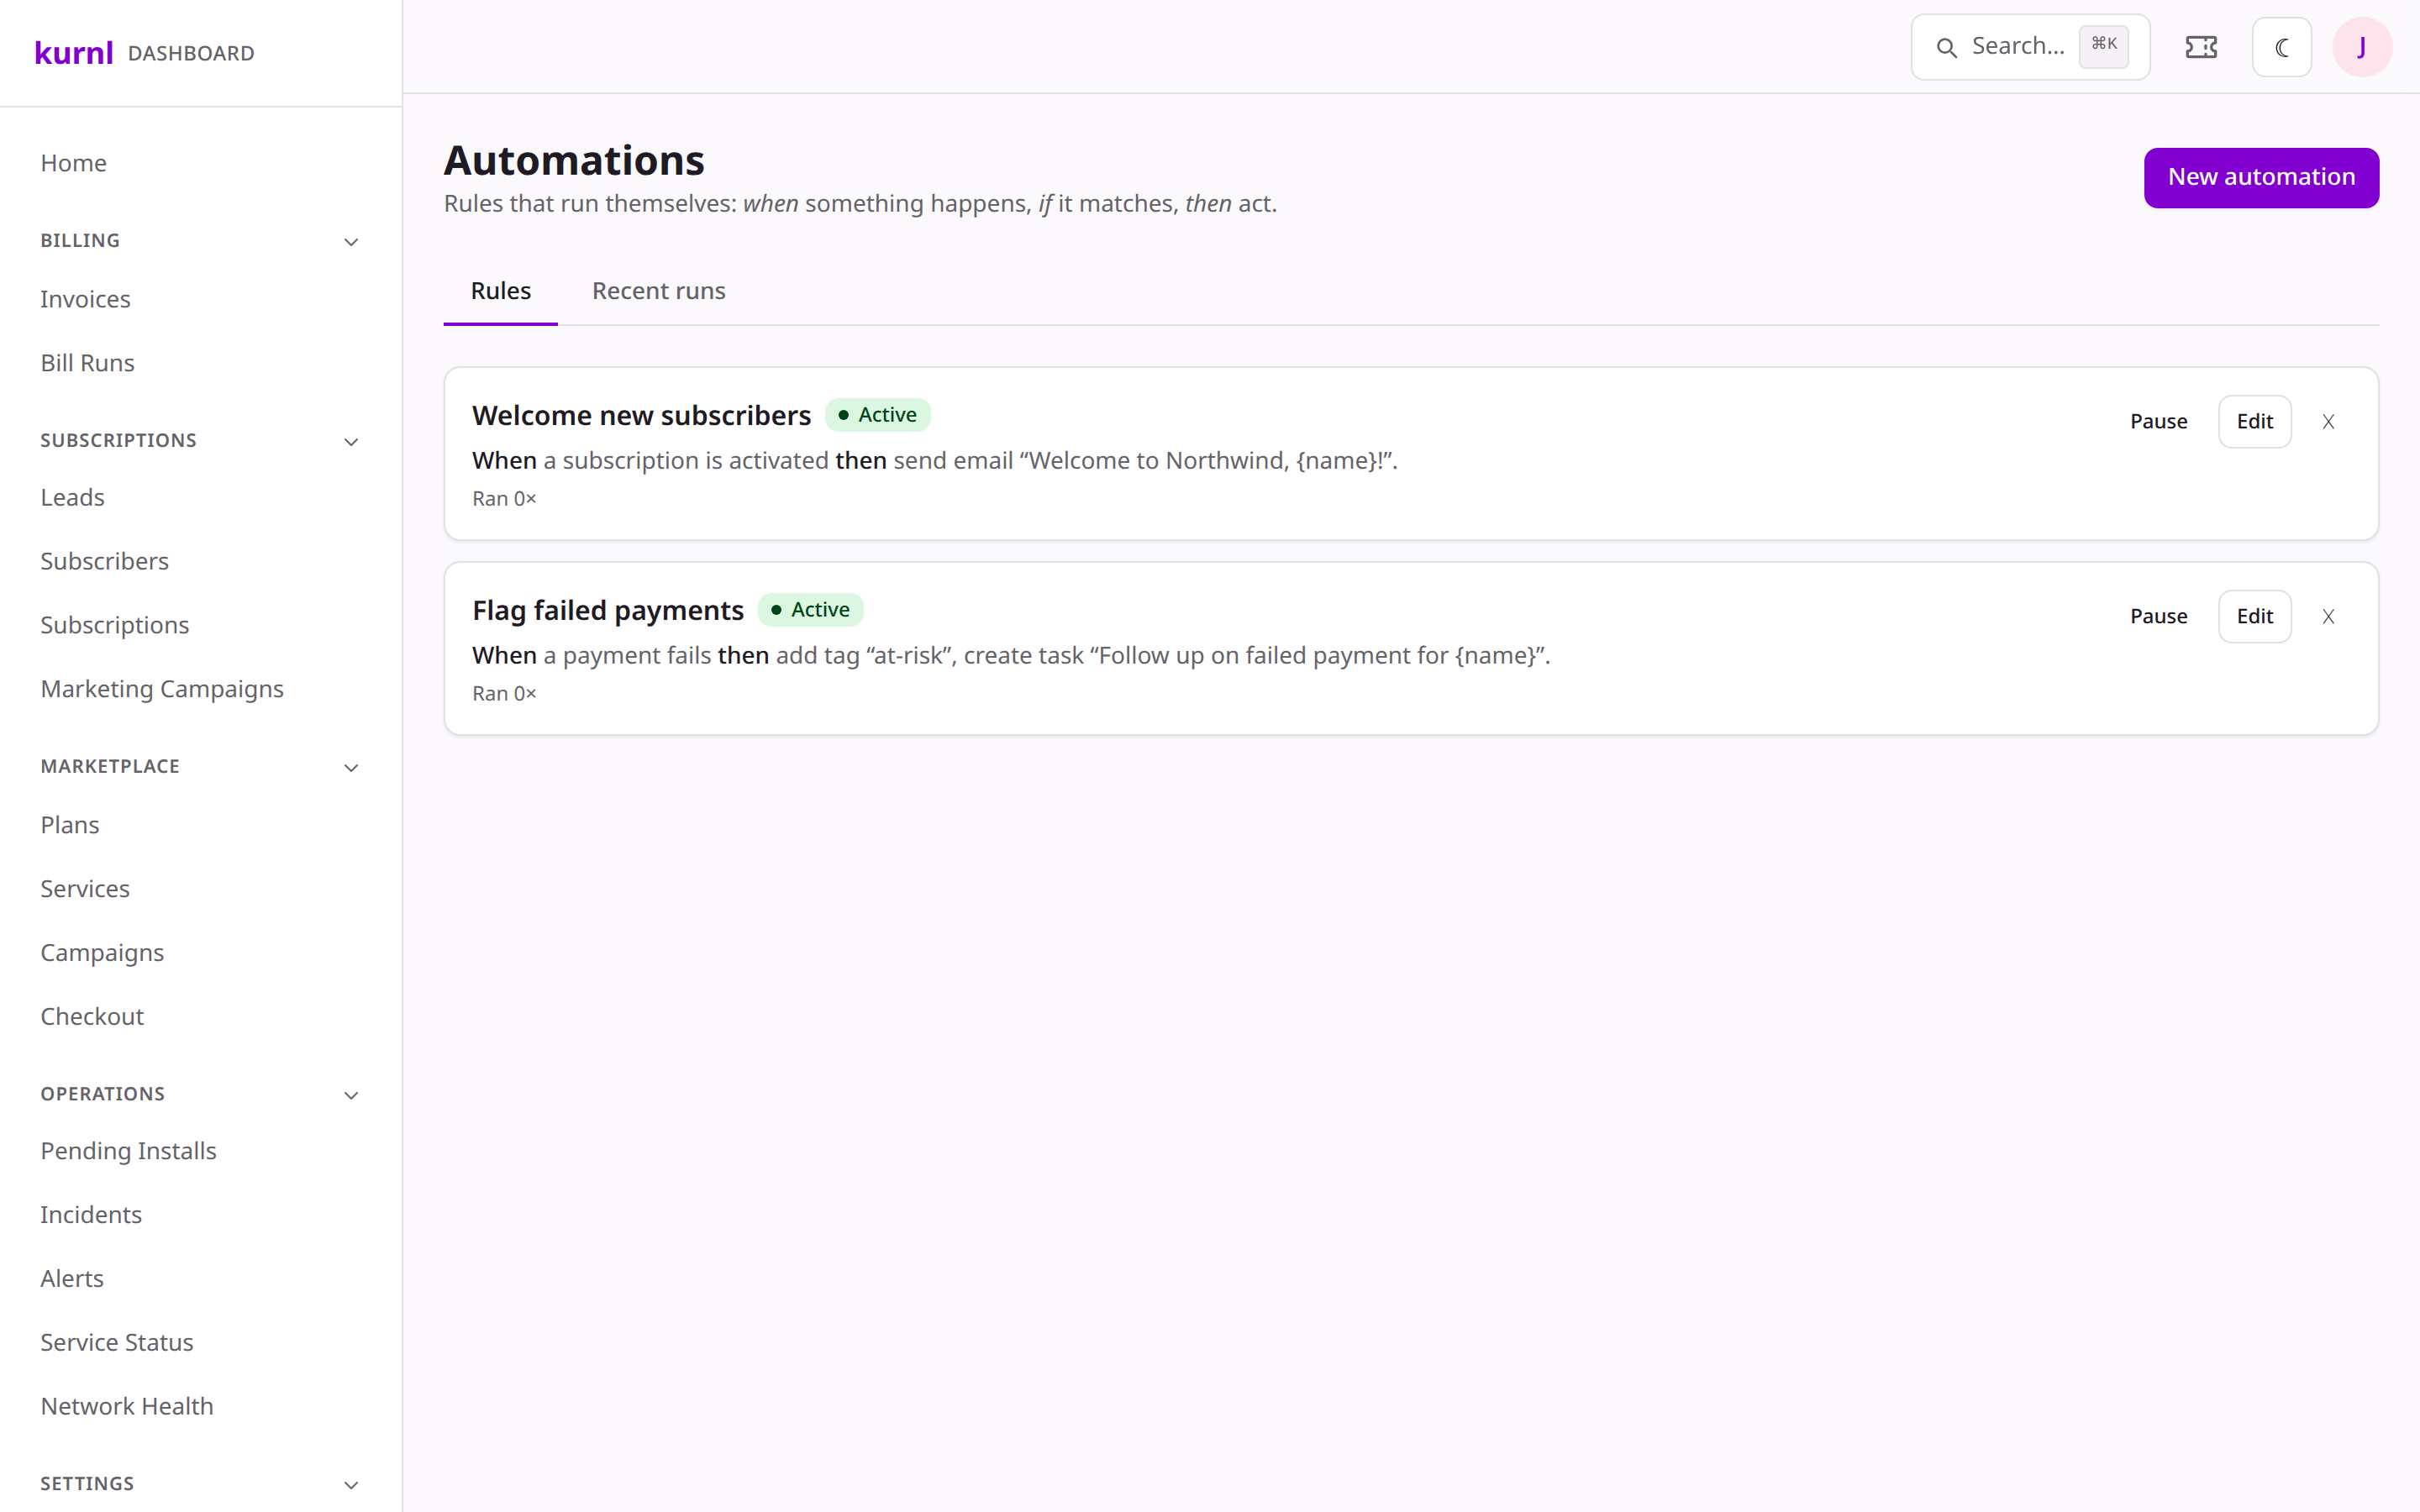Delete Welcome new subscribers rule with X
This screenshot has width=2420, height=1512.
tap(2328, 422)
